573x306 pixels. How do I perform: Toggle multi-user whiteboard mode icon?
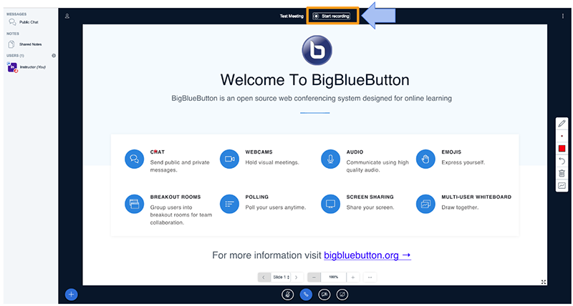[x=562, y=186]
